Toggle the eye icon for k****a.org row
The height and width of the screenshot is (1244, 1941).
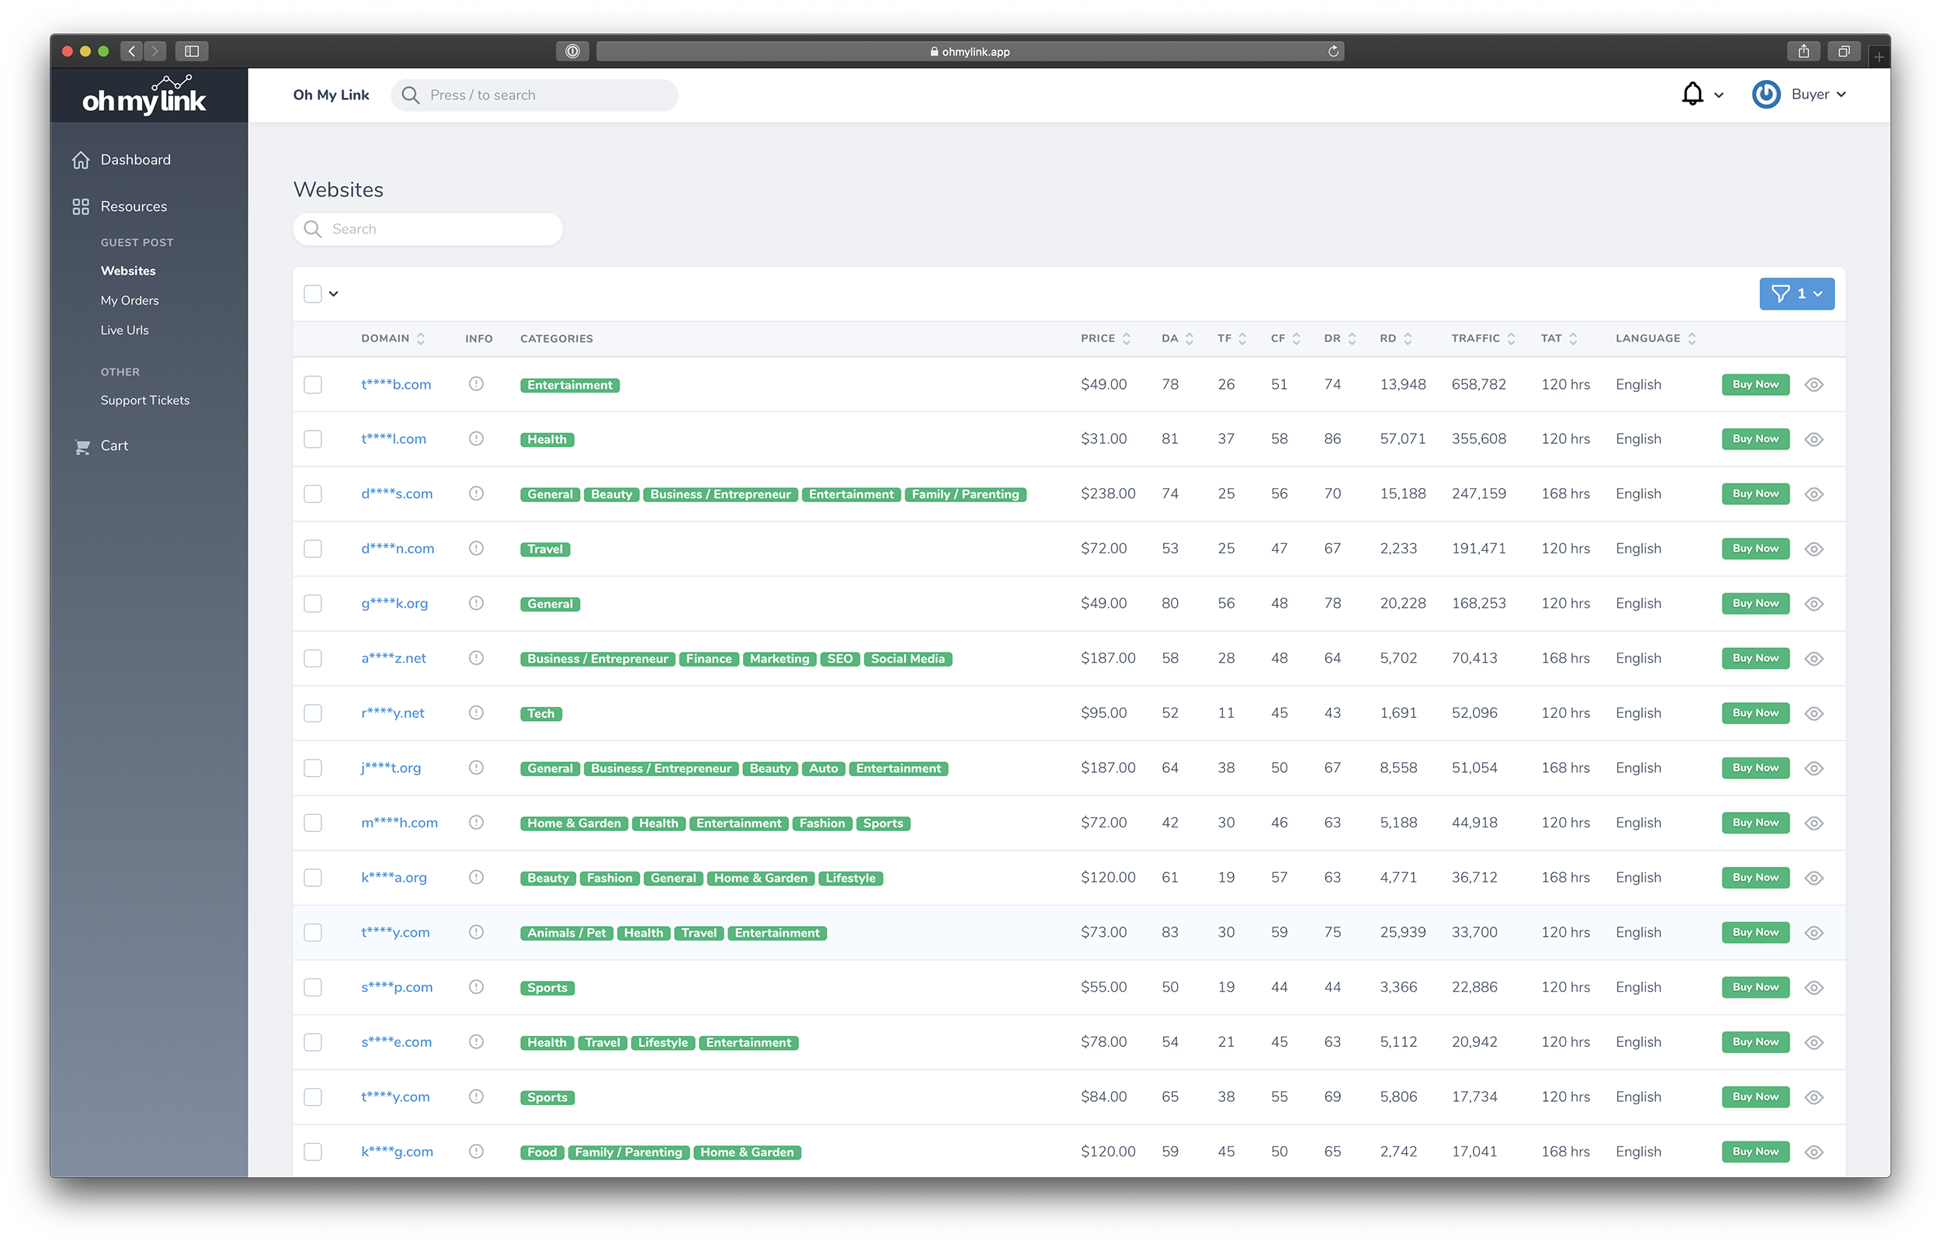pyautogui.click(x=1815, y=879)
